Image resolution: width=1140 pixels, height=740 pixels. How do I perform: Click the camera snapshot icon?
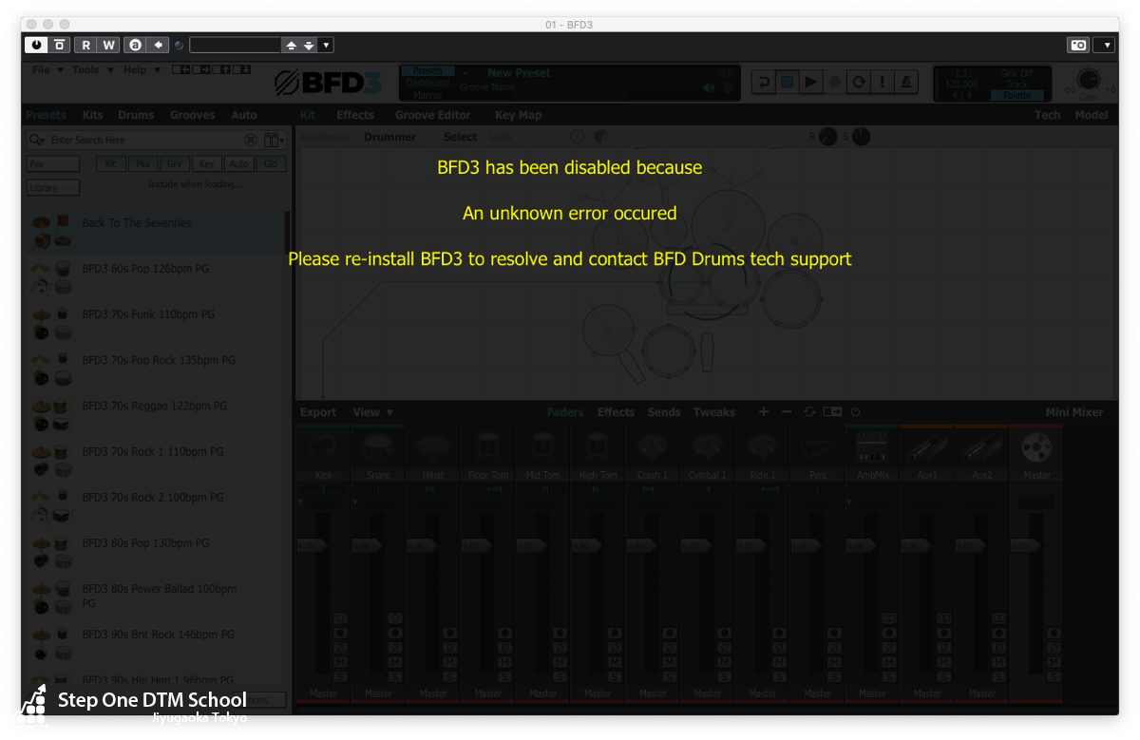(x=1078, y=45)
